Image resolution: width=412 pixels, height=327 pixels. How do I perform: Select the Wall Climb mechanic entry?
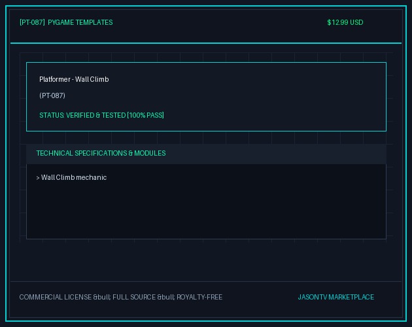tap(74, 177)
